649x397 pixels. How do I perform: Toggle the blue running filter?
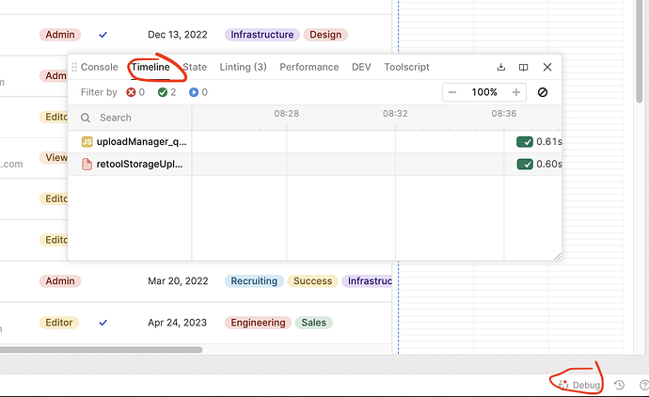pos(194,92)
